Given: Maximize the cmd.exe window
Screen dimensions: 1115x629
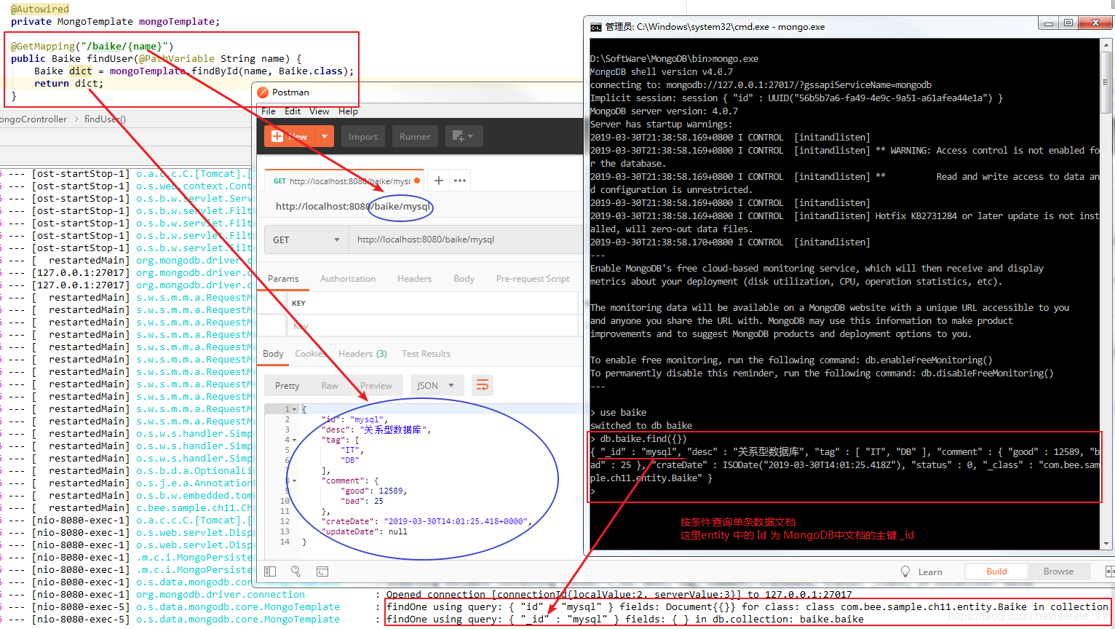Looking at the screenshot, I should (1068, 24).
